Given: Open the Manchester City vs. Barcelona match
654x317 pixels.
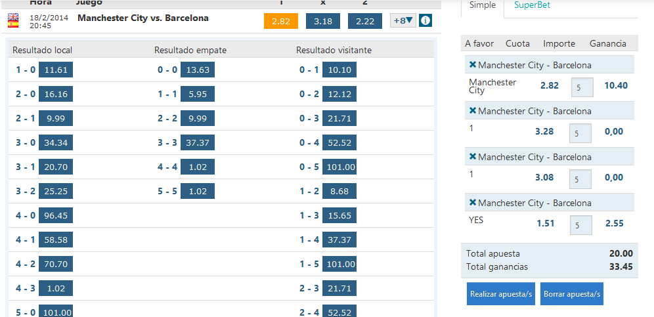Looking at the screenshot, I should coord(143,18).
